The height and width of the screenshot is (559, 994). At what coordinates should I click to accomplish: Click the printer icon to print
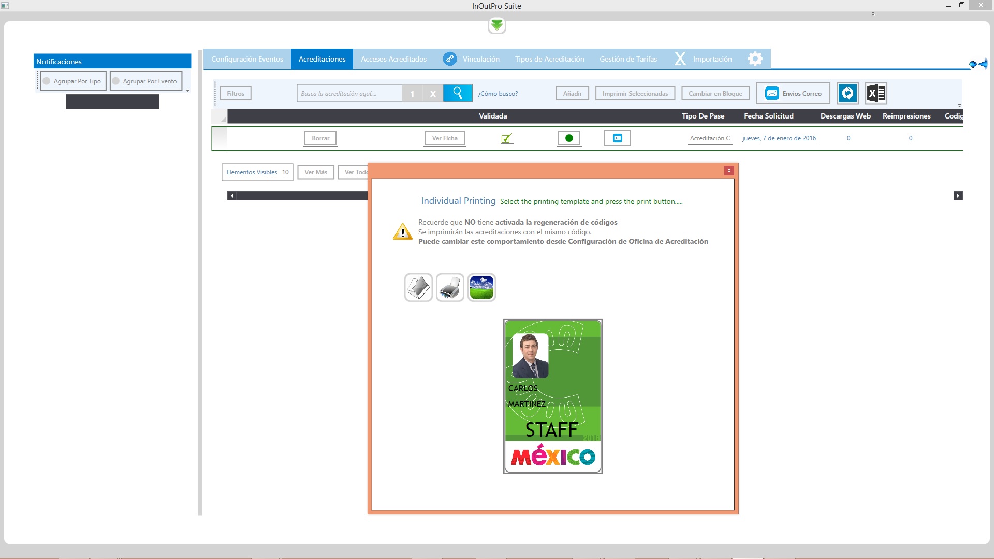(450, 287)
